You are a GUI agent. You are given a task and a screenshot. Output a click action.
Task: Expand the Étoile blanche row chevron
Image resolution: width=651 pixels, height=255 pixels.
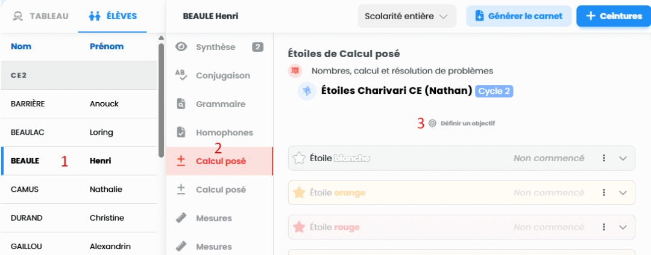622,158
